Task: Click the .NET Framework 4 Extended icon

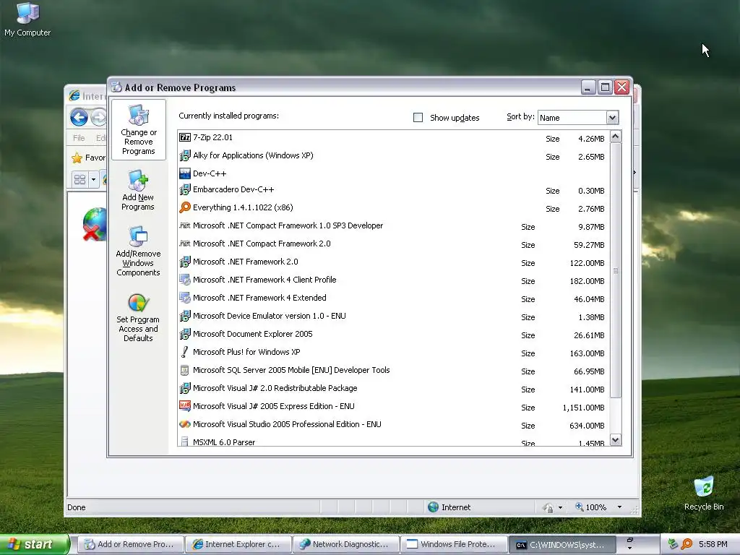Action: click(185, 298)
